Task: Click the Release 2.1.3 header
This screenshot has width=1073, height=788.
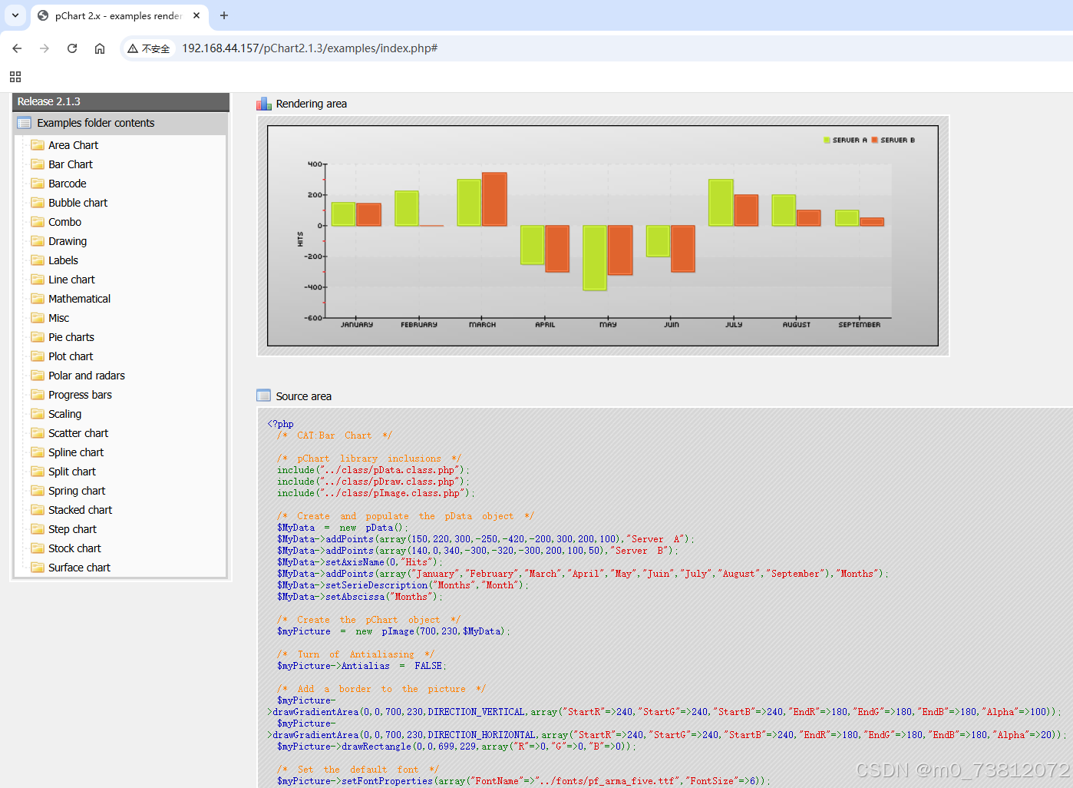Action: pyautogui.click(x=121, y=101)
